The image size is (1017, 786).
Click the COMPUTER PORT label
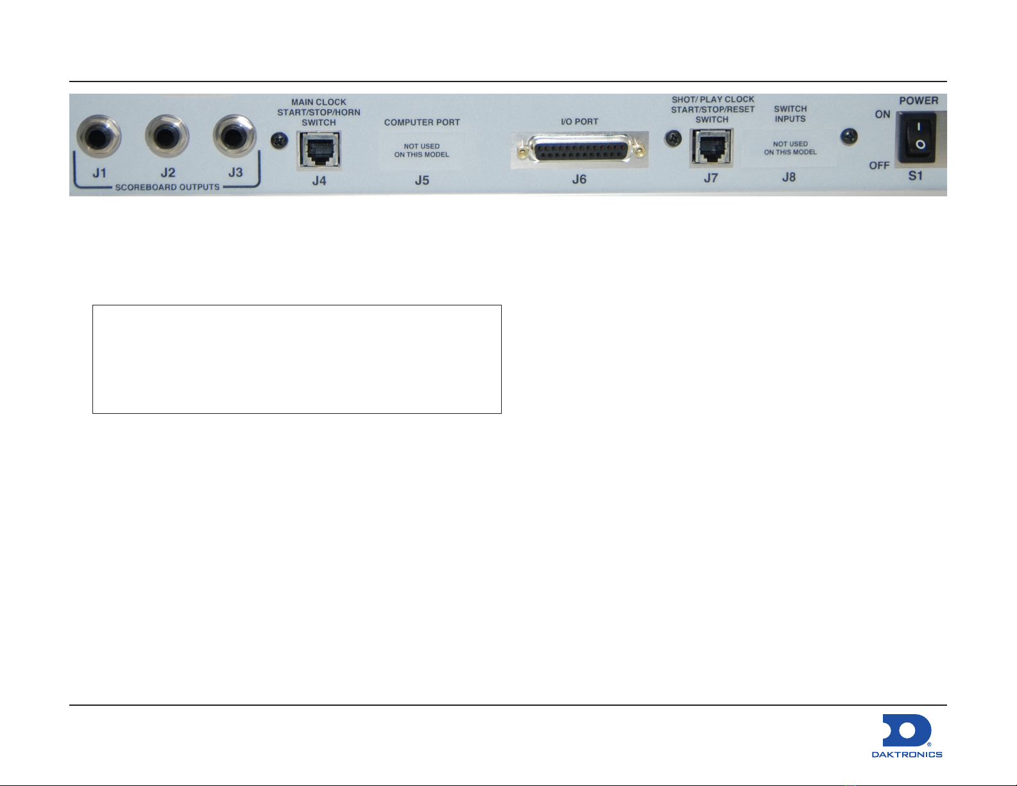pyautogui.click(x=422, y=123)
